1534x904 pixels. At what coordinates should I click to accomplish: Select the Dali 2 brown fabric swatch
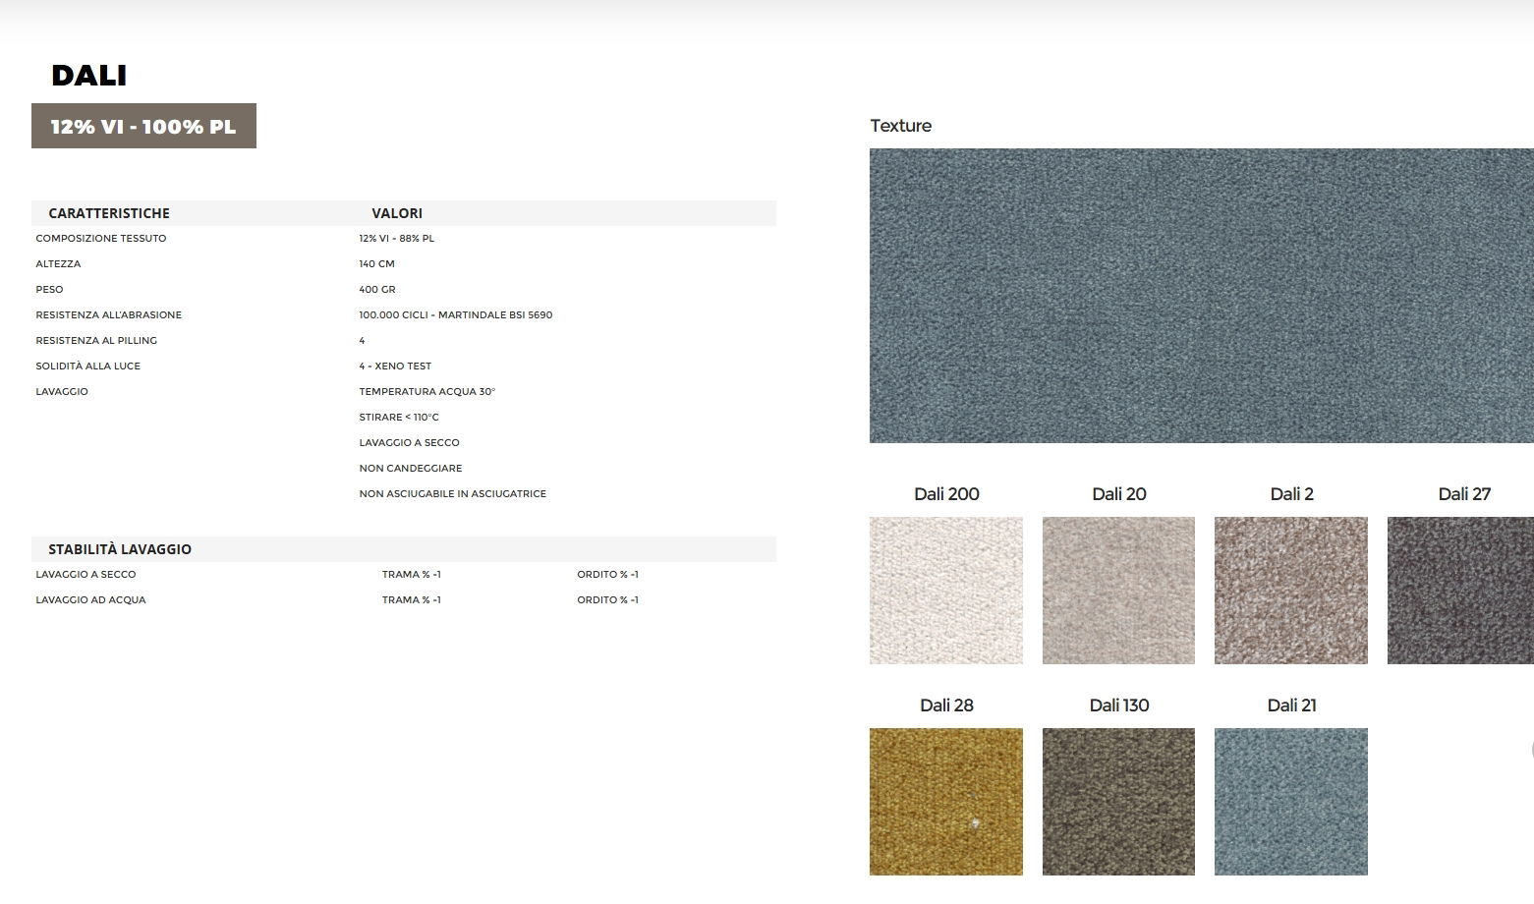click(1291, 591)
